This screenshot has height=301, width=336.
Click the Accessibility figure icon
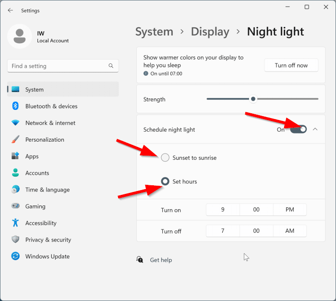click(15, 223)
